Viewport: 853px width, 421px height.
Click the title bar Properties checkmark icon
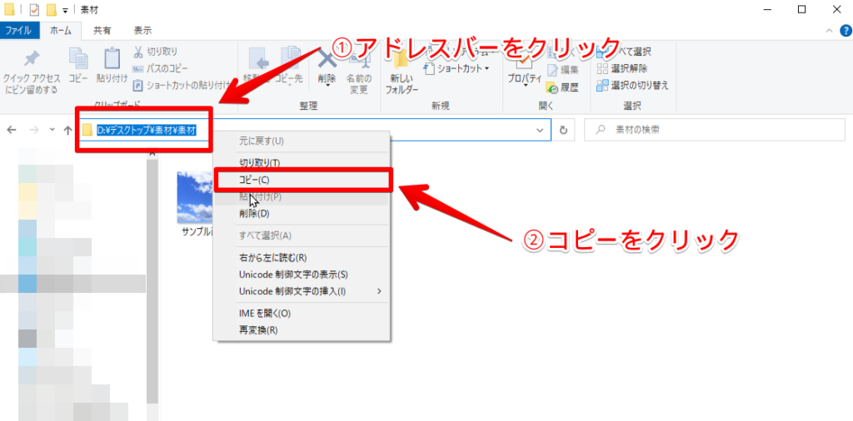pos(34,10)
